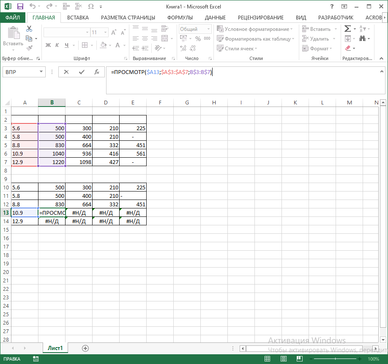Screen dimensions: 388x364
Task: Click Удалить in the Ячейки group
Action: pyautogui.click(x=315, y=38)
